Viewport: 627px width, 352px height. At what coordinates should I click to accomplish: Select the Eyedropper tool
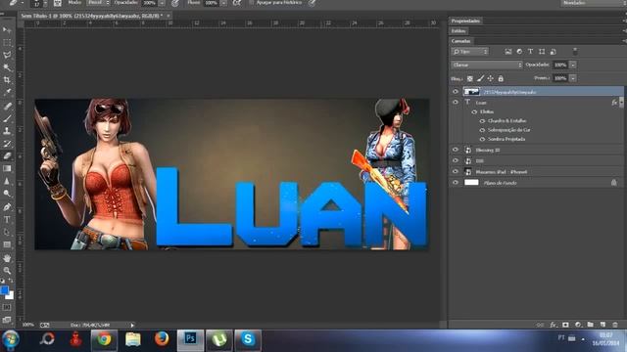coord(7,92)
